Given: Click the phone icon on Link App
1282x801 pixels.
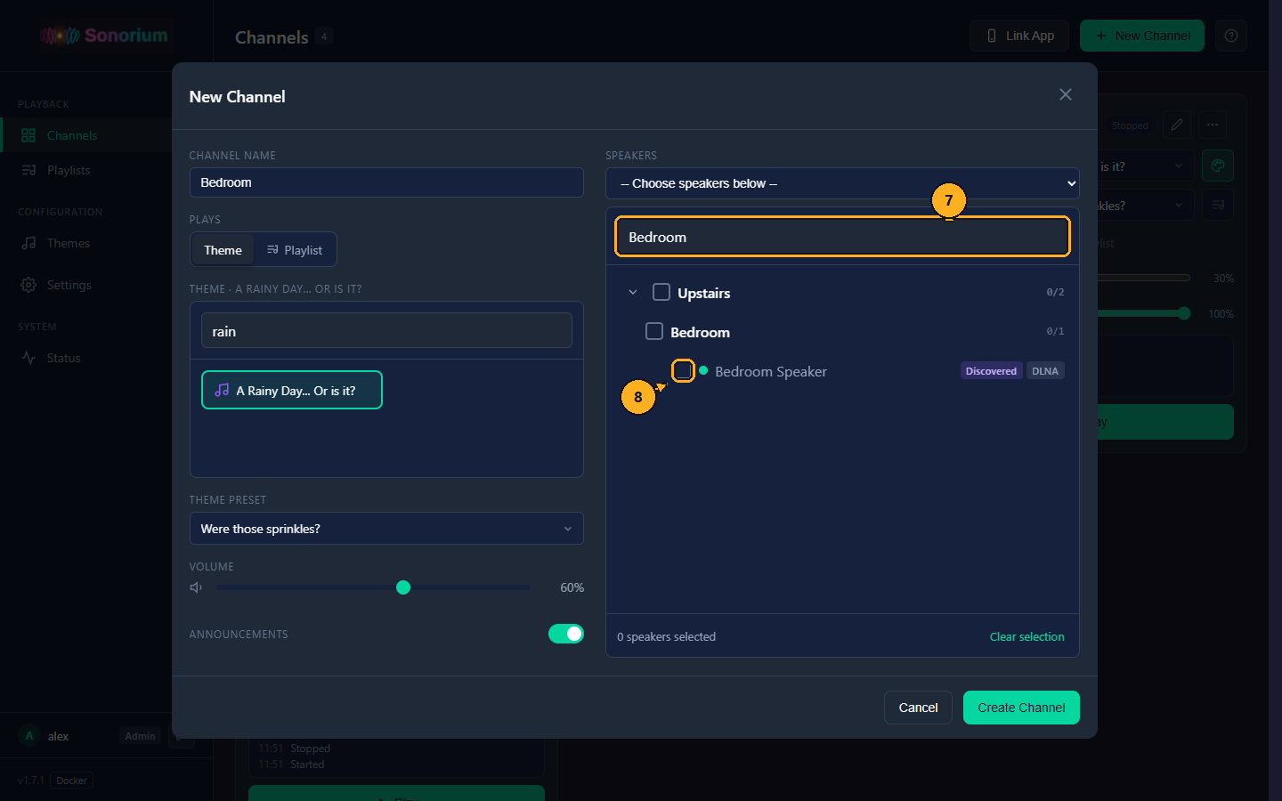Looking at the screenshot, I should point(992,36).
